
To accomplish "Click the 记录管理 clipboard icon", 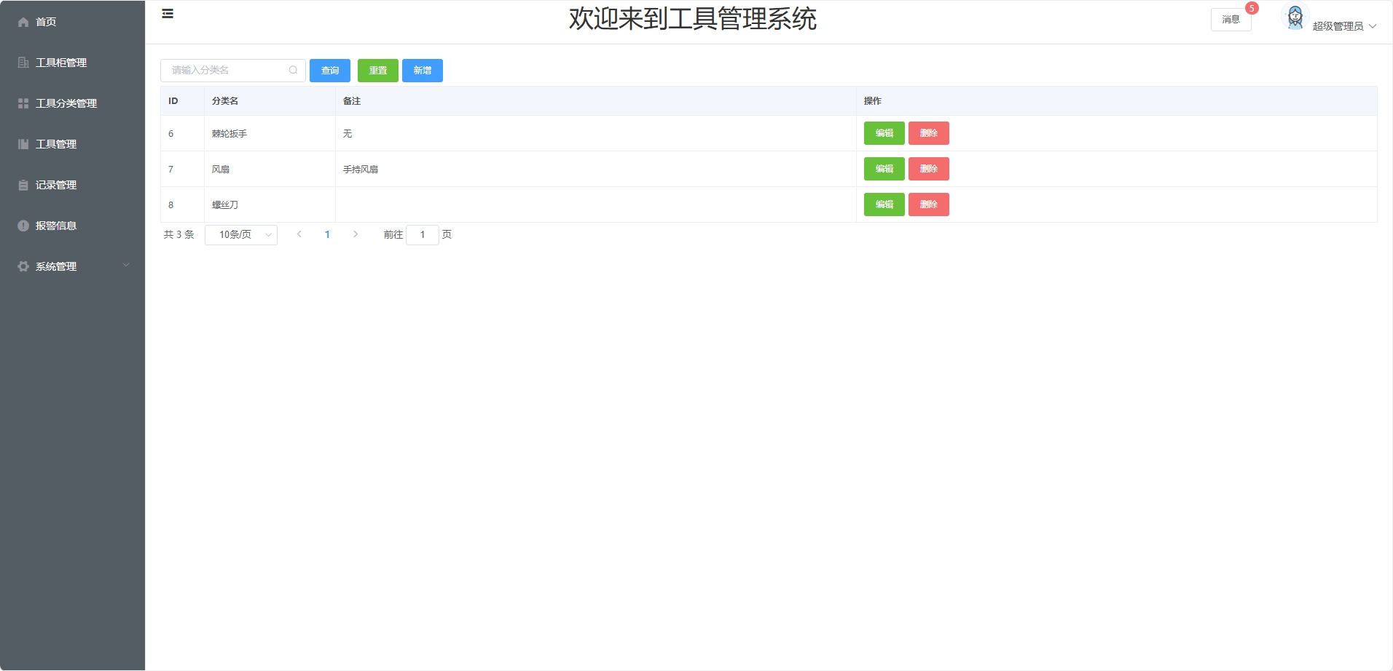I will (x=23, y=185).
